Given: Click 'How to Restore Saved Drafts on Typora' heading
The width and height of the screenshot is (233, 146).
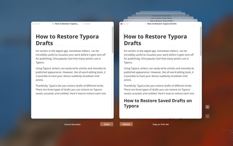Looking at the screenshot, I should (x=158, y=103).
